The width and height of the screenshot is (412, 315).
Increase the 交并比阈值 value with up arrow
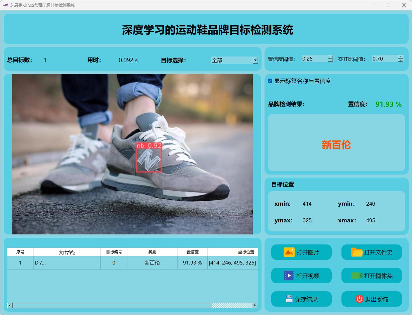(401, 57)
